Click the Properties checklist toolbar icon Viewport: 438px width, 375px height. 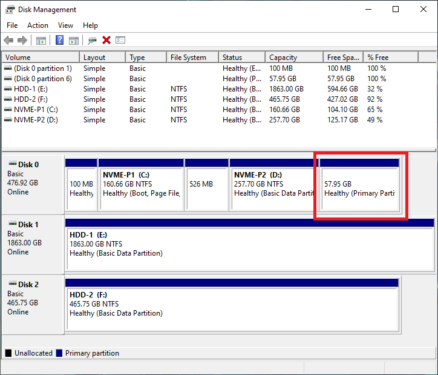point(120,40)
